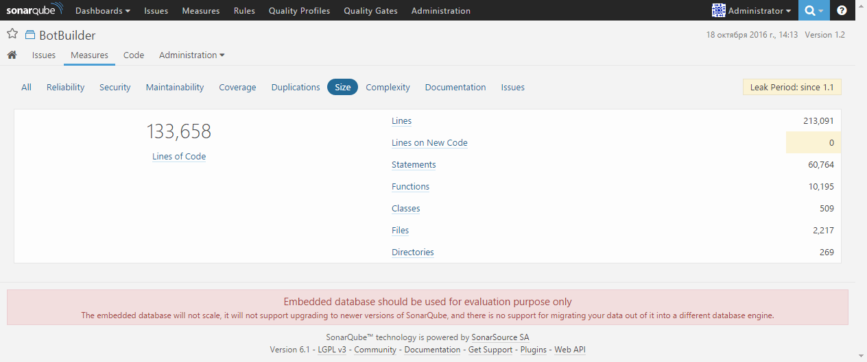Open the Documentation footer link

tap(432, 350)
